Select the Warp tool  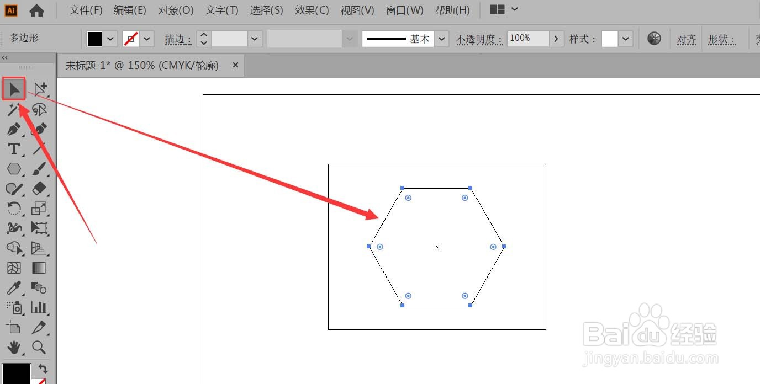point(14,228)
